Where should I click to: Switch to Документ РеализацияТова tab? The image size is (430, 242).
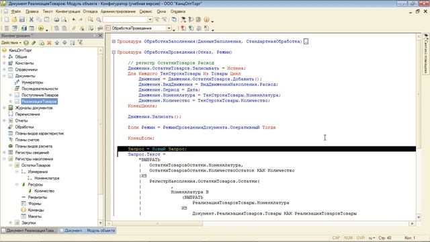point(29,231)
